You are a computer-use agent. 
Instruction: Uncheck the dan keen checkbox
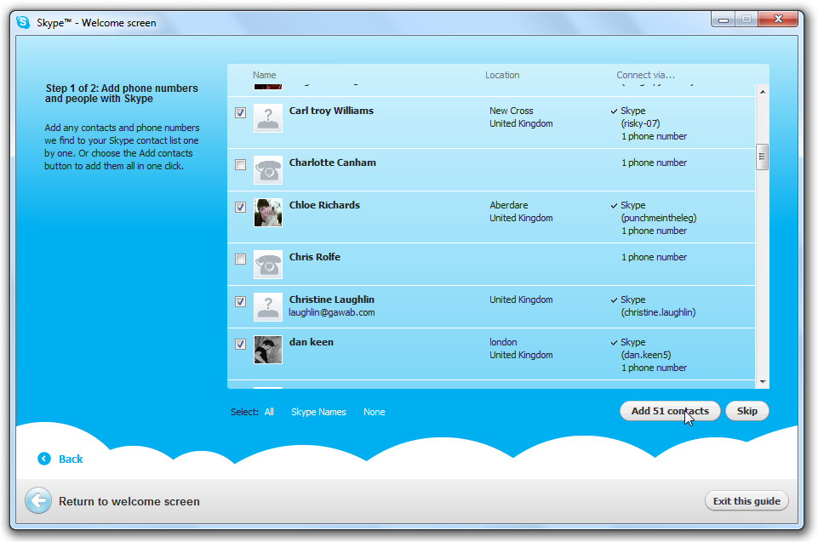pos(241,344)
